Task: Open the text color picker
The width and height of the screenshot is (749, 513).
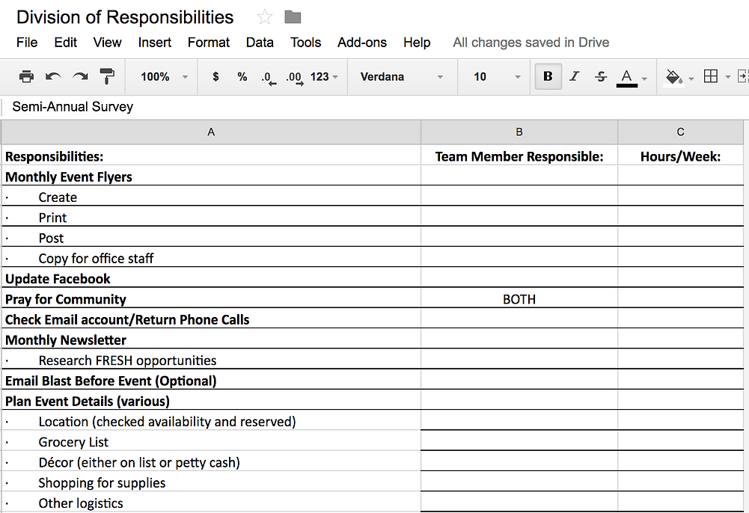Action: click(x=627, y=76)
